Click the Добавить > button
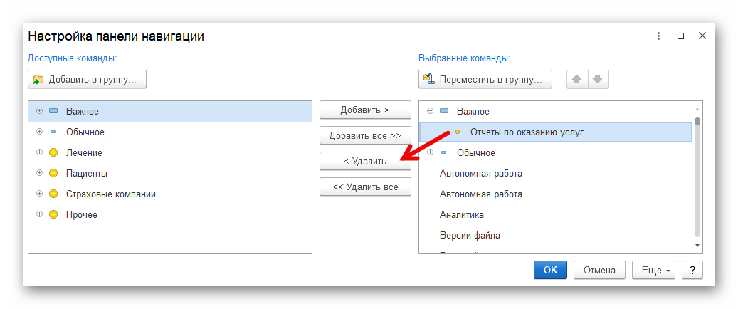The image size is (738, 309). [365, 110]
